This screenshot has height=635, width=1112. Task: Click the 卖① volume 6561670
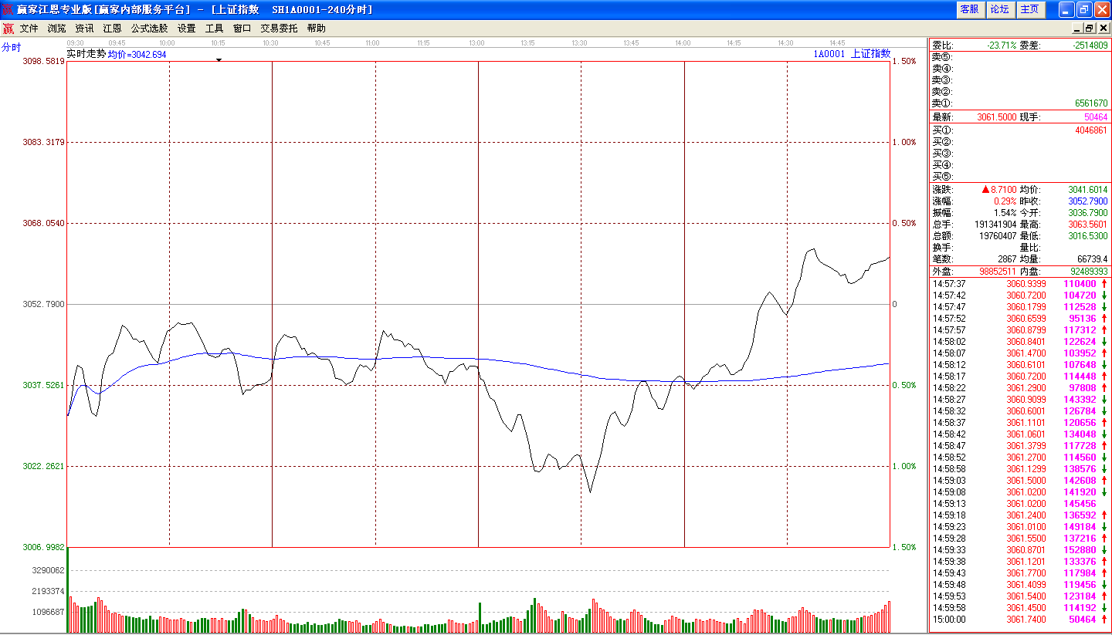[x=1091, y=103]
